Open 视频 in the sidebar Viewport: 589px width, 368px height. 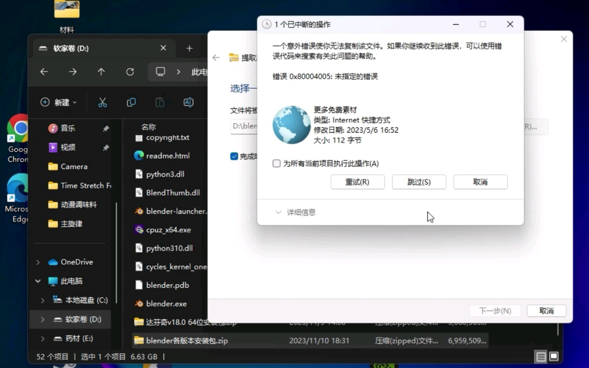(x=68, y=147)
